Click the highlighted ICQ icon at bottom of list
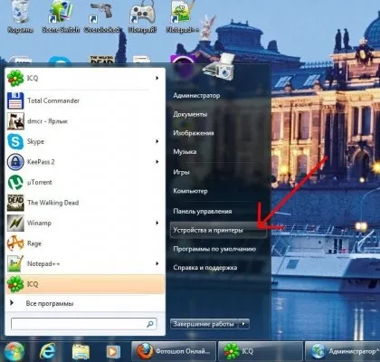Screen dimensions: 380x362 15,284
